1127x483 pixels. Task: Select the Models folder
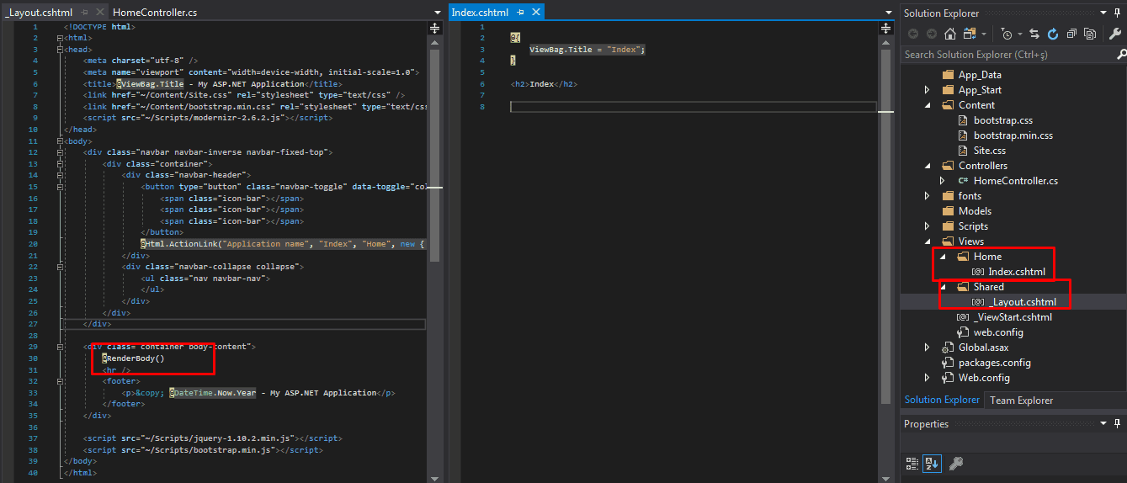point(975,211)
